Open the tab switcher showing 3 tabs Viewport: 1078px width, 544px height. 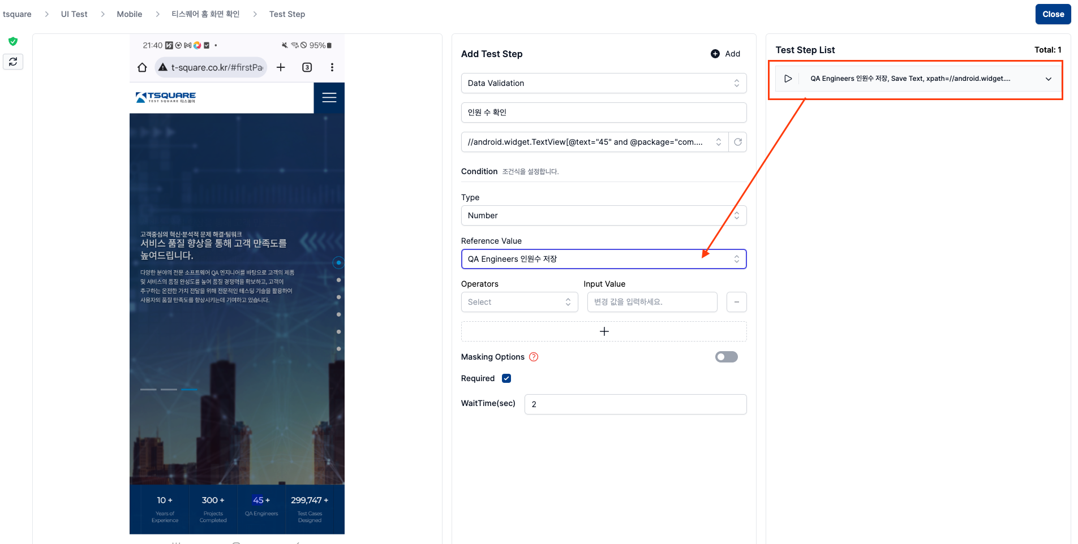pos(307,67)
